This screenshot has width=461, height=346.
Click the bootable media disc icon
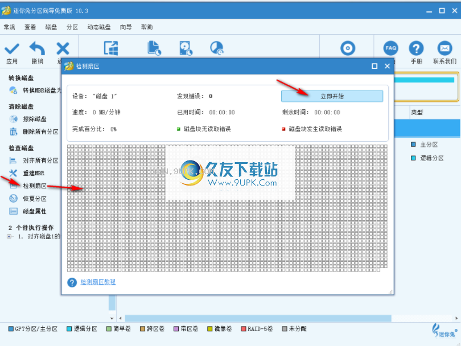(x=348, y=48)
